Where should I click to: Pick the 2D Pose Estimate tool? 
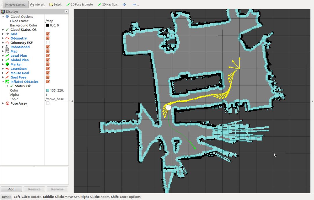click(x=79, y=5)
